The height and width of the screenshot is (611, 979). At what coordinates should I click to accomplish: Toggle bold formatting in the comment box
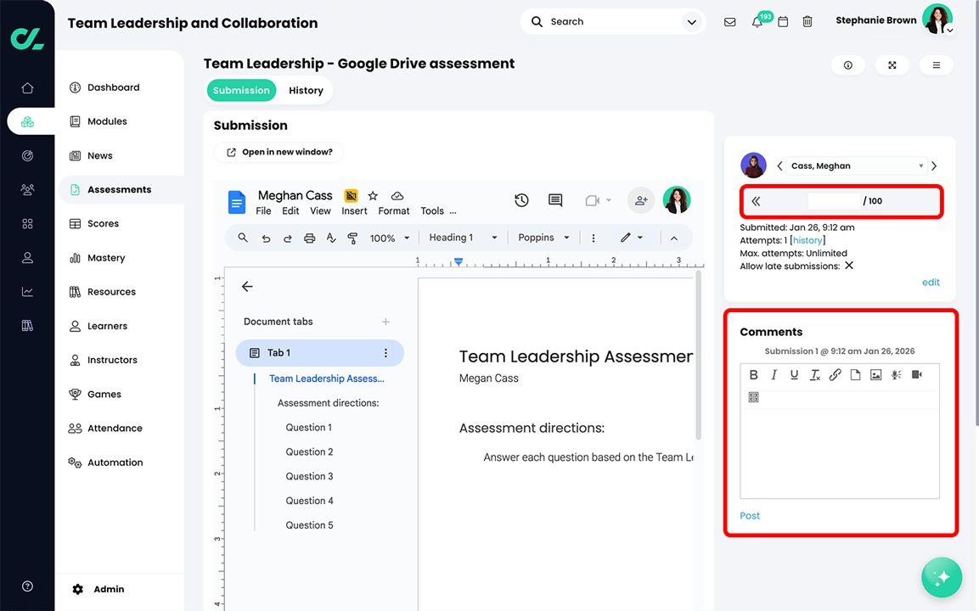coord(753,374)
